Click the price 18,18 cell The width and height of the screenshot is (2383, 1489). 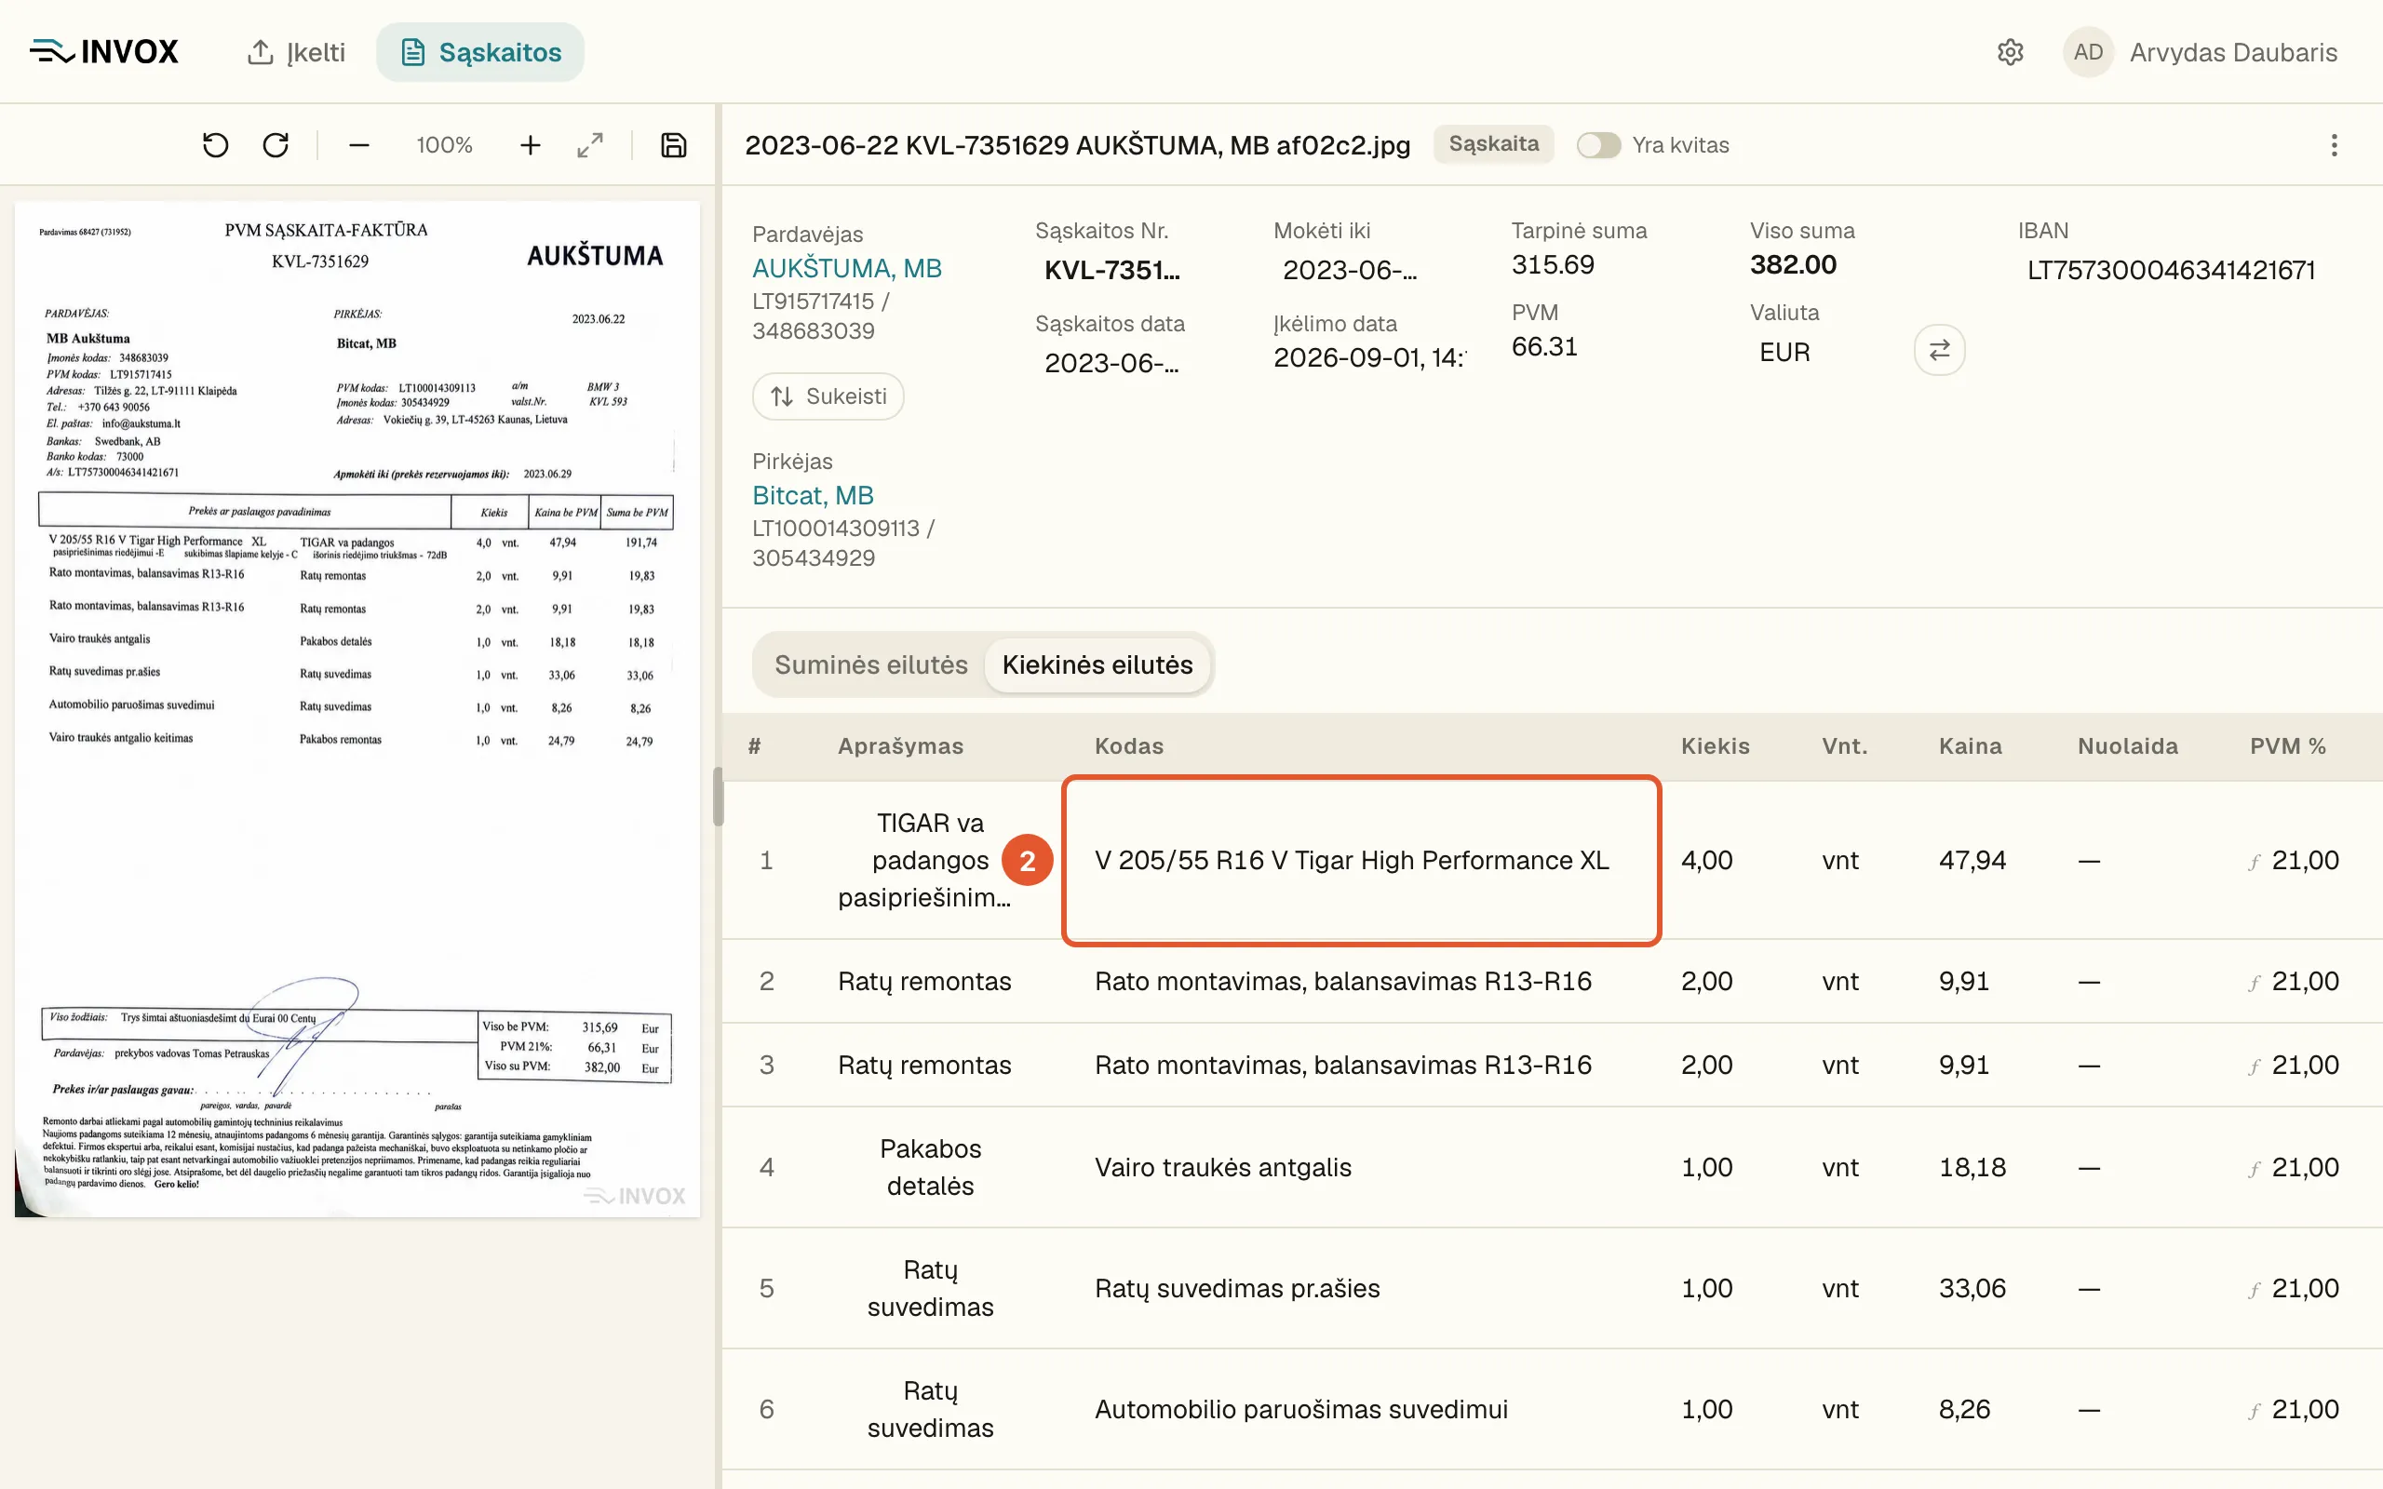point(1972,1167)
